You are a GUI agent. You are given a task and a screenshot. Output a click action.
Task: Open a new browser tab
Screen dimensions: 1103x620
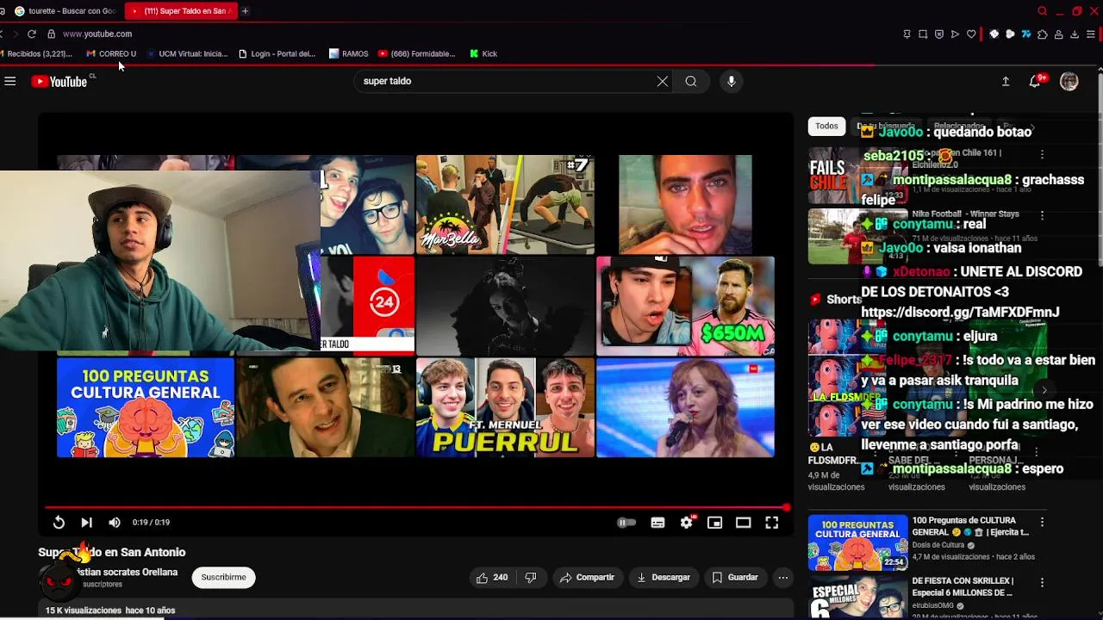(x=246, y=11)
